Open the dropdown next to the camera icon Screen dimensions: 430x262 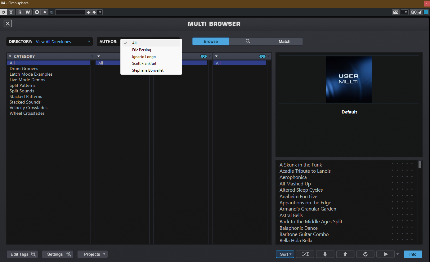click(405, 12)
